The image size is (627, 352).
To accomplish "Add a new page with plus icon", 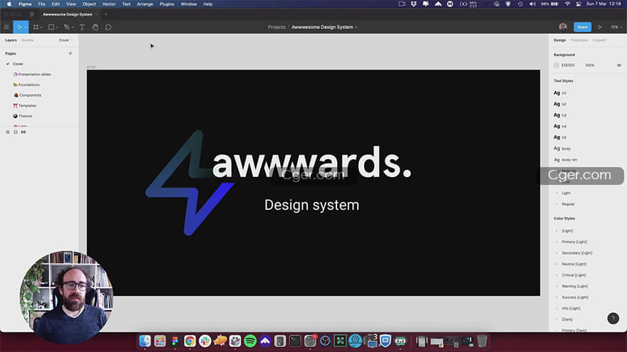I will click(71, 53).
